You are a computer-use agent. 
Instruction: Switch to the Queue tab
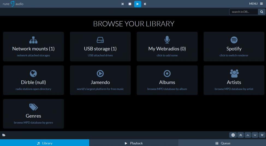[222, 143]
